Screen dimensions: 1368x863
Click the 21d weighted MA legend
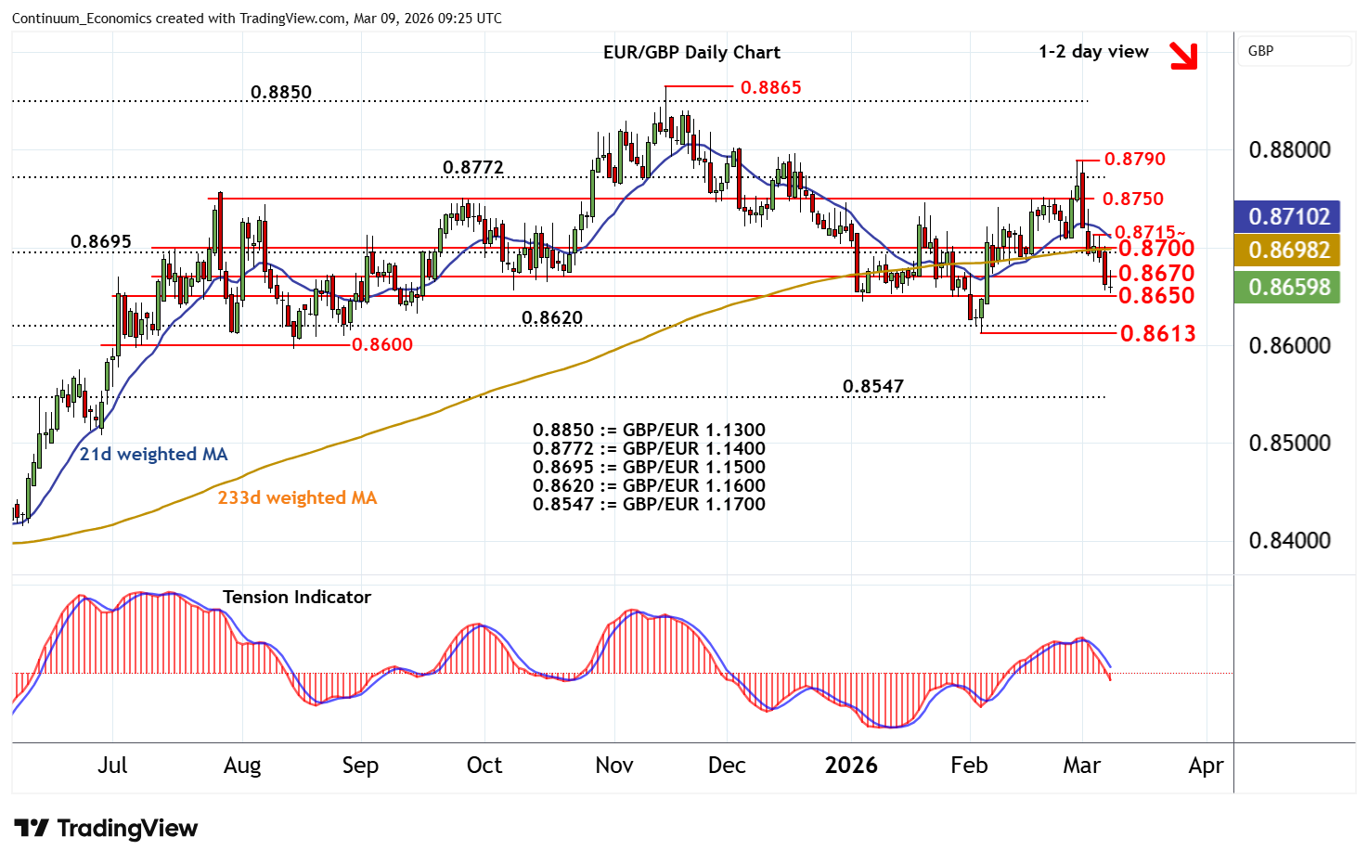point(153,454)
